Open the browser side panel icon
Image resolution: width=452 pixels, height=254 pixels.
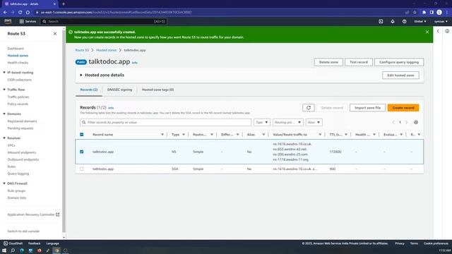point(432,13)
